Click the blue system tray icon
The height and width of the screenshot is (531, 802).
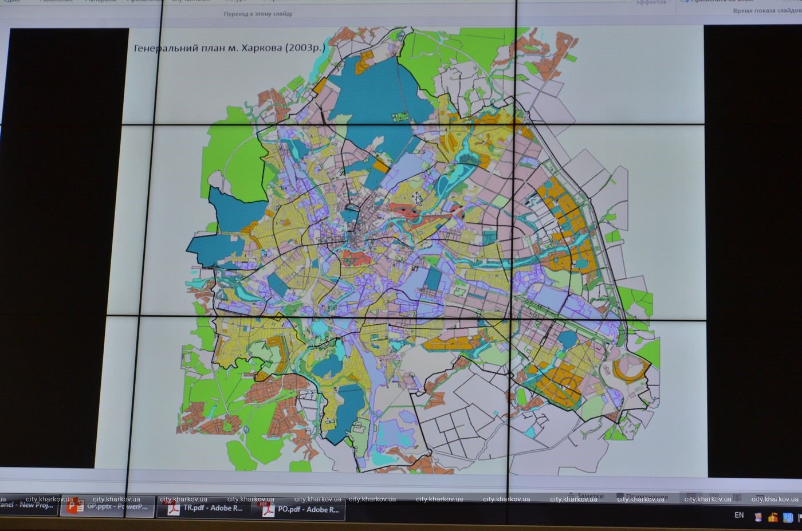coord(788,517)
